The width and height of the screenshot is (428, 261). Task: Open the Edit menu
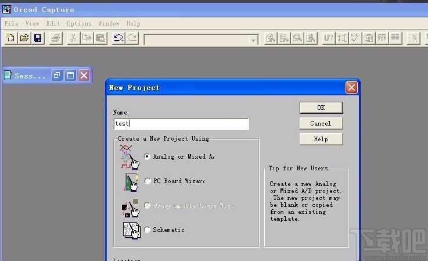pyautogui.click(x=53, y=23)
